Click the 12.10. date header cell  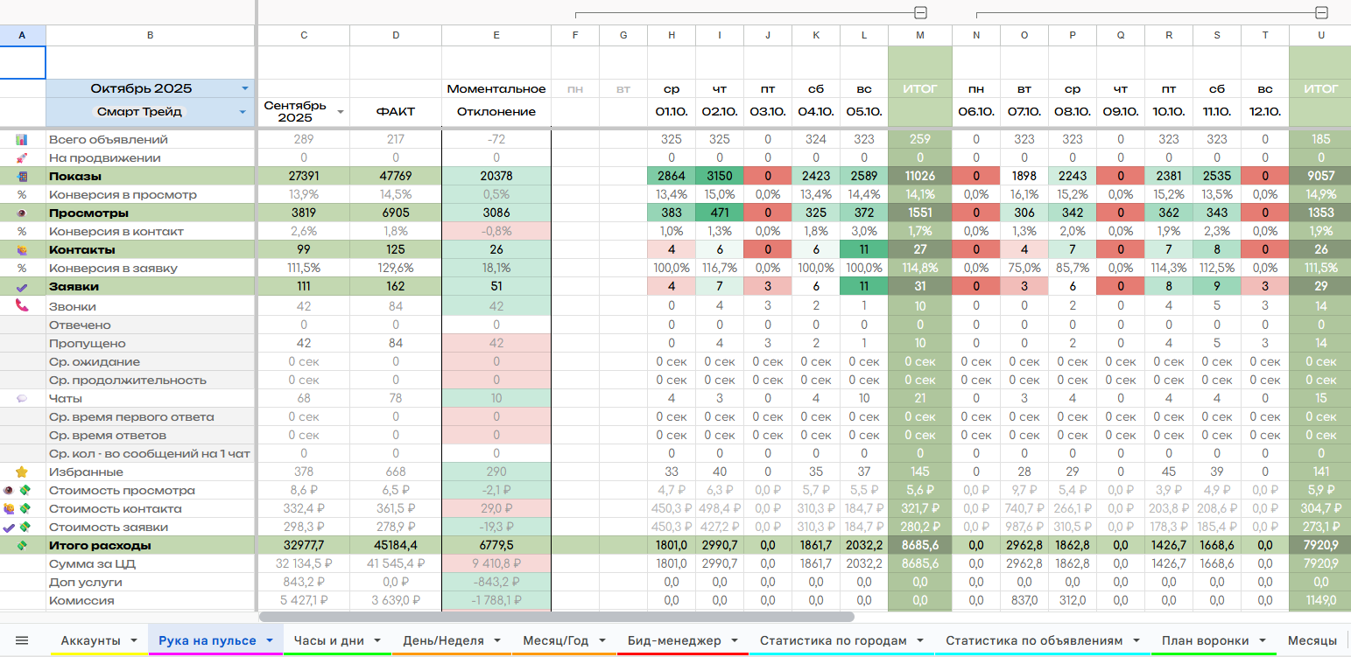pyautogui.click(x=1265, y=112)
